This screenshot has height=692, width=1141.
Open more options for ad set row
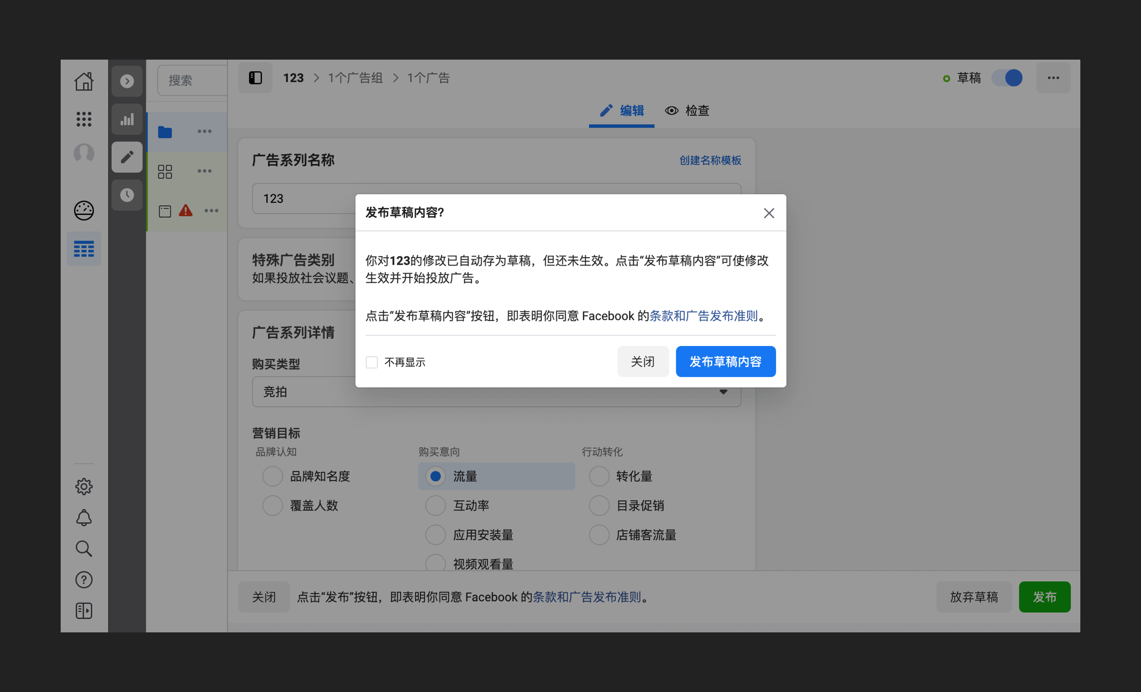[204, 171]
